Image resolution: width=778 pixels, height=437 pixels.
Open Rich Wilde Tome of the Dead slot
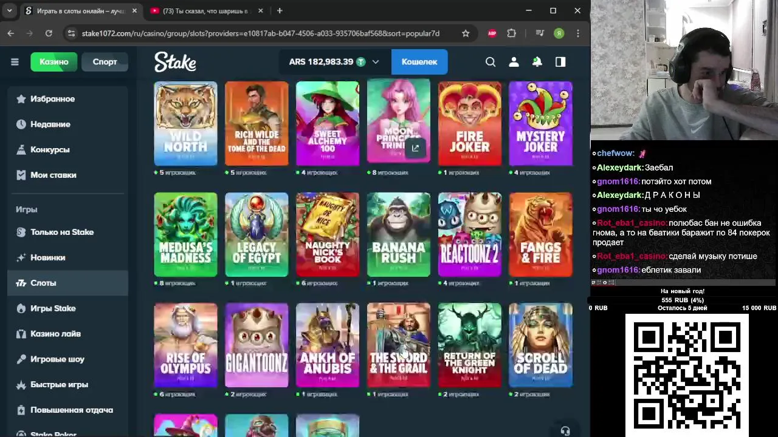coord(256,123)
